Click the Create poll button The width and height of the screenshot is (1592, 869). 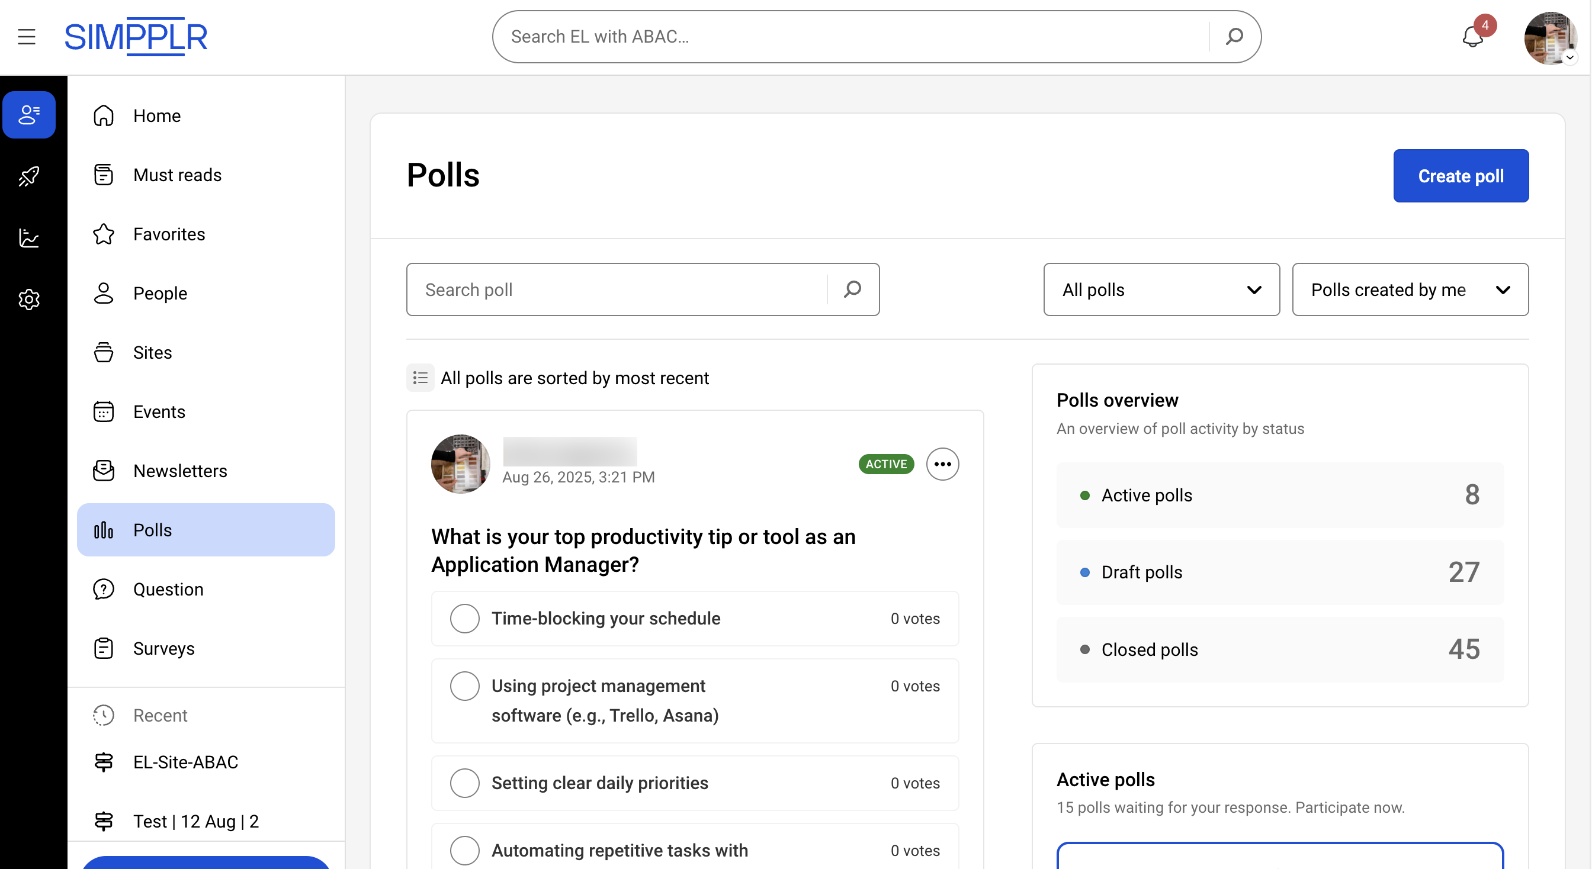1461,175
